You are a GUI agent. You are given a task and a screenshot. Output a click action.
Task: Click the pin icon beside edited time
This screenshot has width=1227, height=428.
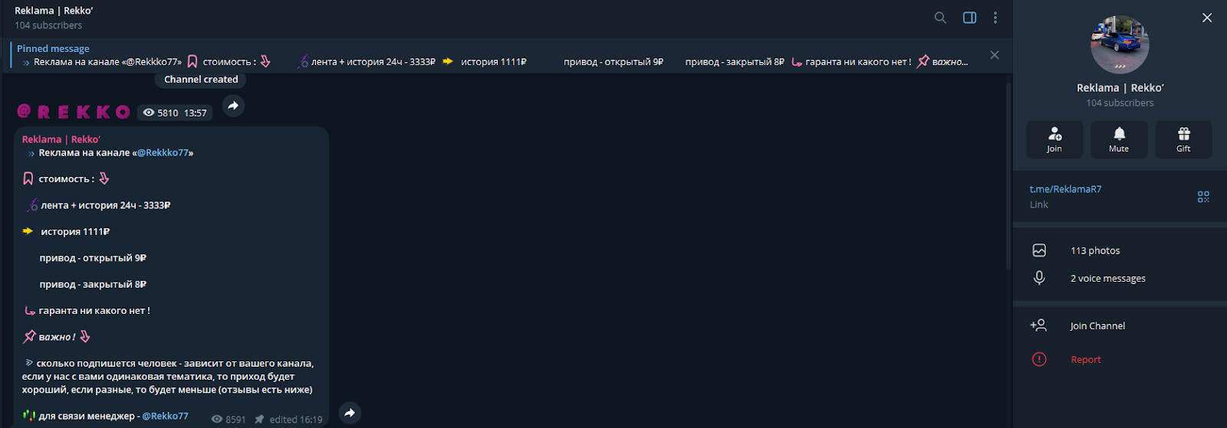coord(259,420)
